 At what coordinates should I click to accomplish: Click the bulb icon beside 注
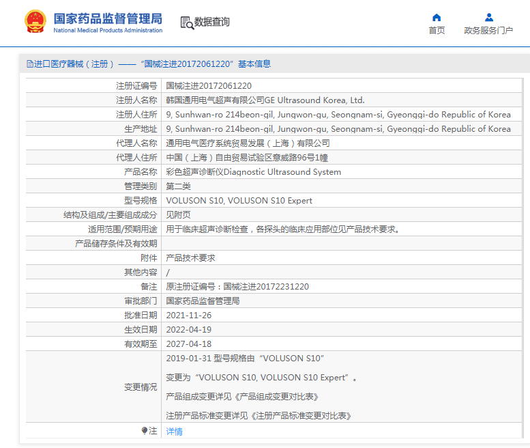click(145, 431)
